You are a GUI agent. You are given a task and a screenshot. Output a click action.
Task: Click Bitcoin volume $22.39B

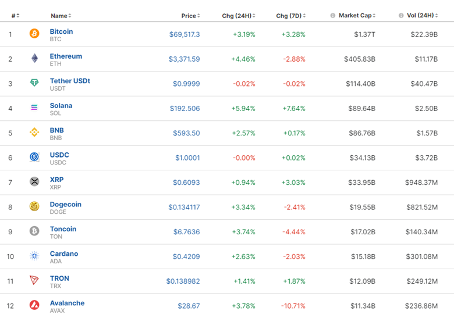pos(424,34)
